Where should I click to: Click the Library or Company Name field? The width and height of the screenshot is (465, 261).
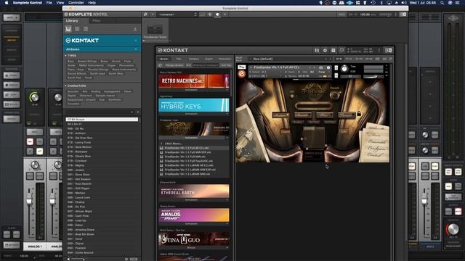coord(206,65)
